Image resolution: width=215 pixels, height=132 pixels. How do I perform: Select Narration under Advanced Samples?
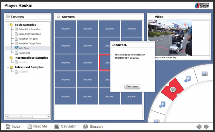(23, 72)
